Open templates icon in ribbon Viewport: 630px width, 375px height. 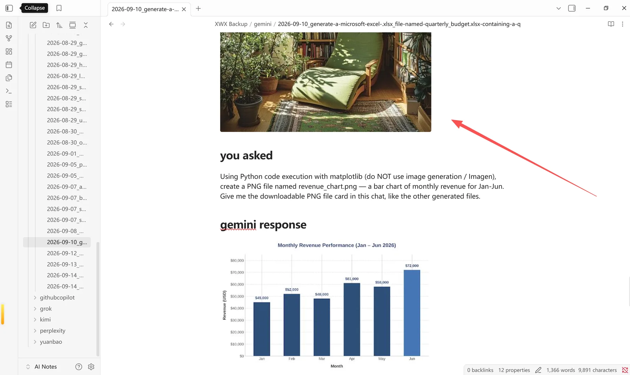coord(9,78)
